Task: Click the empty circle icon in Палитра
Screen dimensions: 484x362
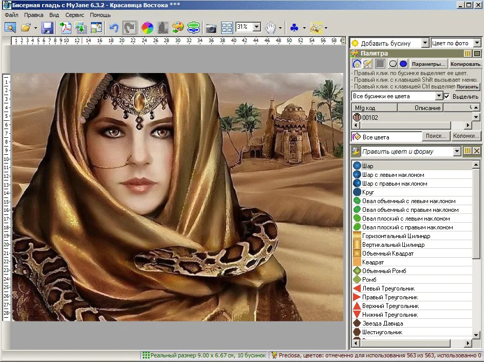Action: coord(393,64)
